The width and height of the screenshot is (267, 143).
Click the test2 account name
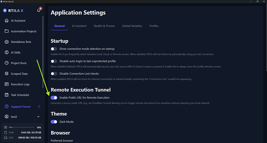(14, 117)
